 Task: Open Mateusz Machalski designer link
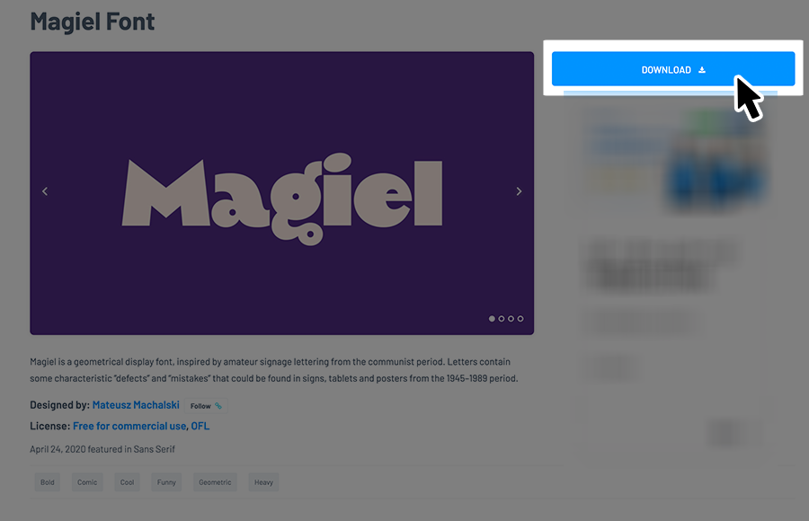pos(136,405)
